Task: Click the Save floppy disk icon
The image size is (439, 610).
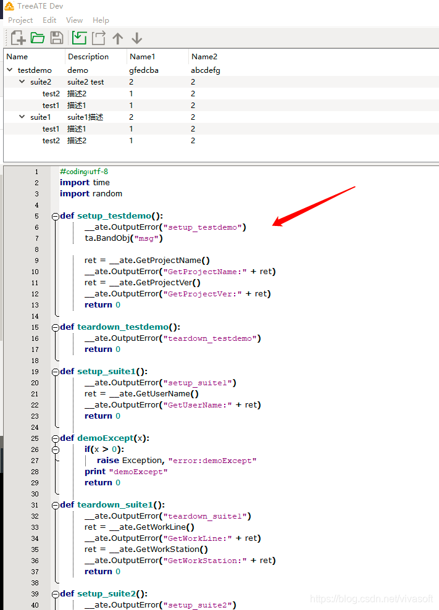Action: (57, 38)
